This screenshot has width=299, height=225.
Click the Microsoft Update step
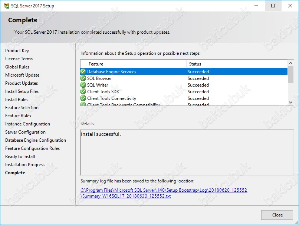pyautogui.click(x=22, y=75)
